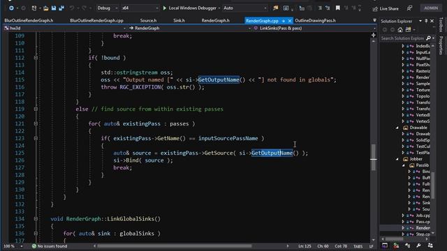This screenshot has width=447, height=251.
Task: Open the tab overflow dropdown list
Action: click(374, 20)
